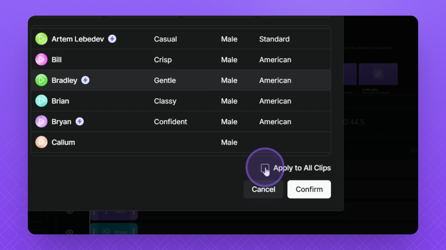Image resolution: width=446 pixels, height=250 pixels.
Task: Click the Apply to All Clips label
Action: (x=302, y=168)
